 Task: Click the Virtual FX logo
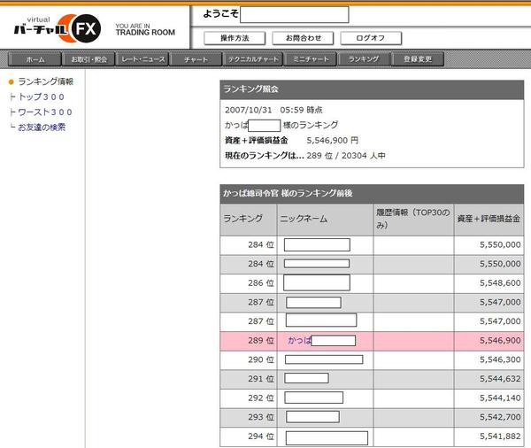pos(58,28)
